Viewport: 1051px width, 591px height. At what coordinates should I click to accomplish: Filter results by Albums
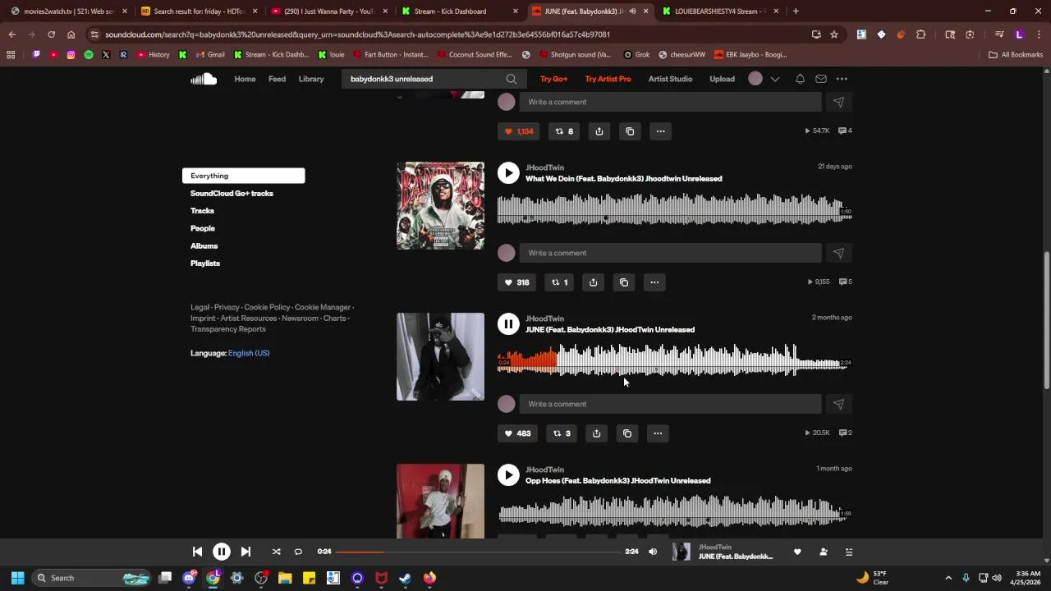coord(204,246)
